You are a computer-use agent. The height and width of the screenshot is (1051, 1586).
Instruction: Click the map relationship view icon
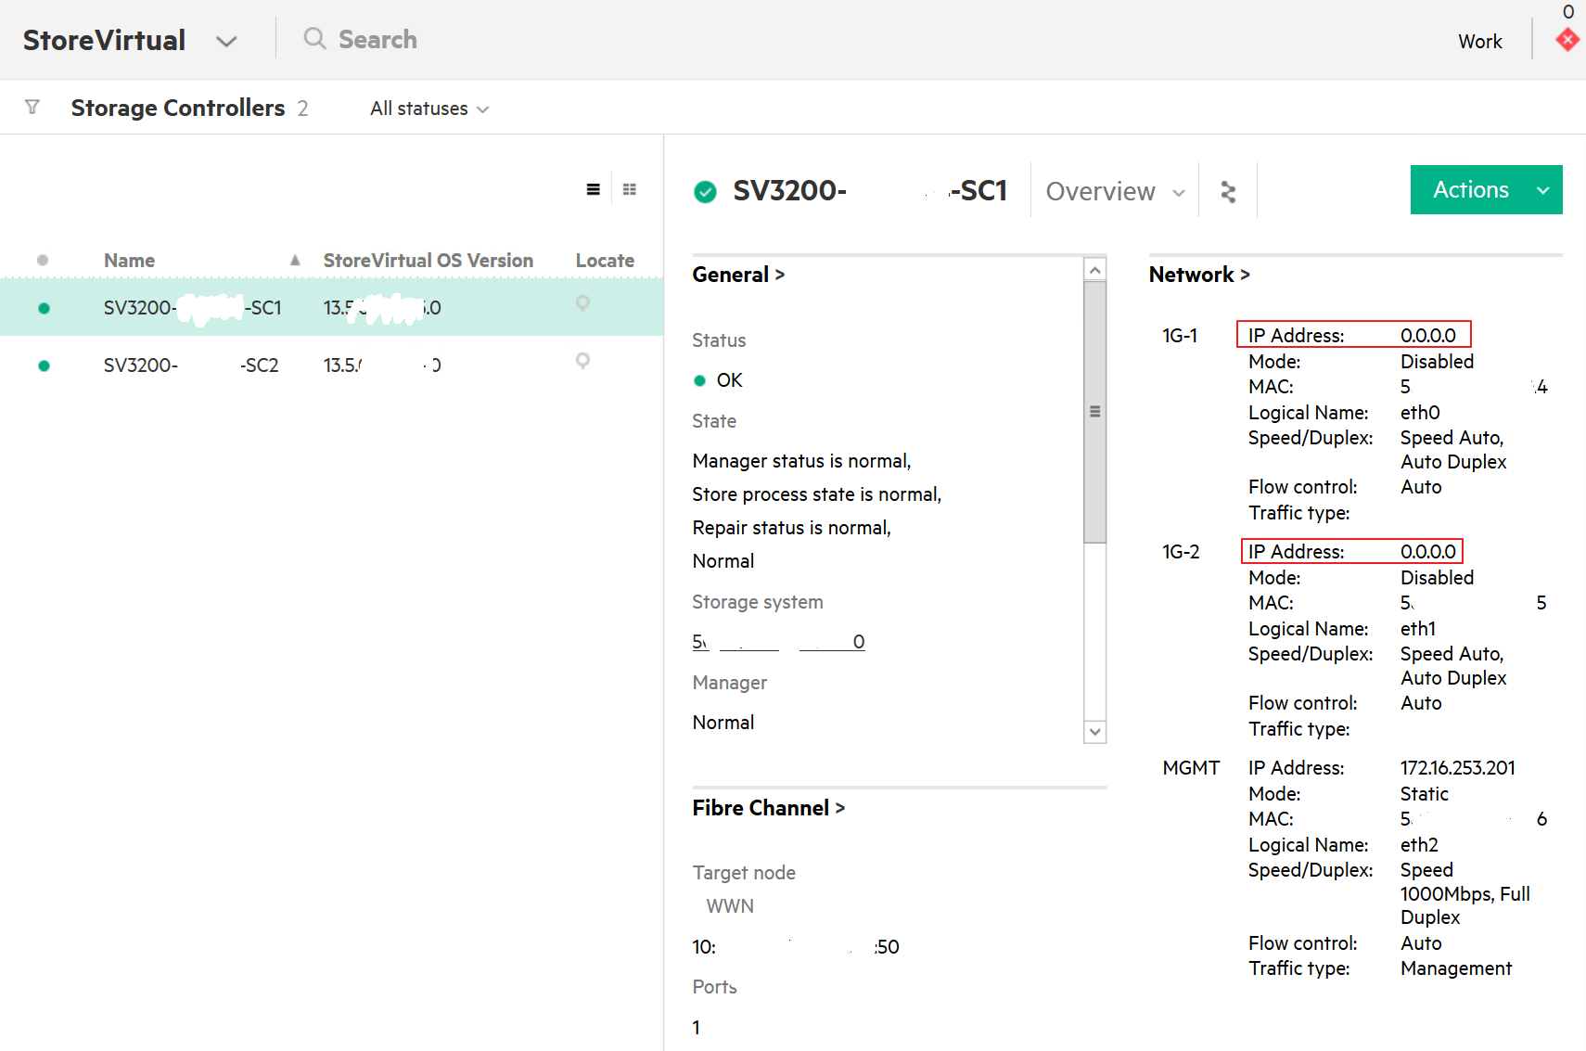click(x=1228, y=191)
